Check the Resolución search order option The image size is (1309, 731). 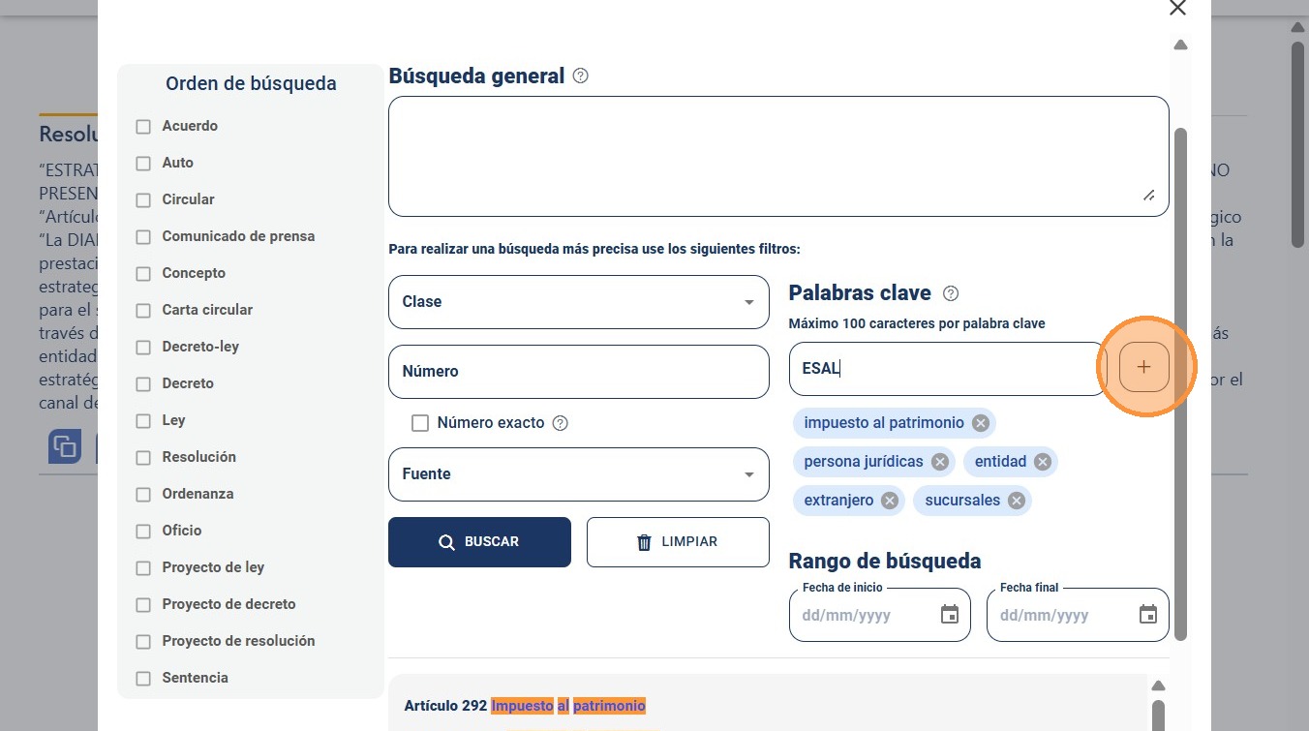(143, 457)
